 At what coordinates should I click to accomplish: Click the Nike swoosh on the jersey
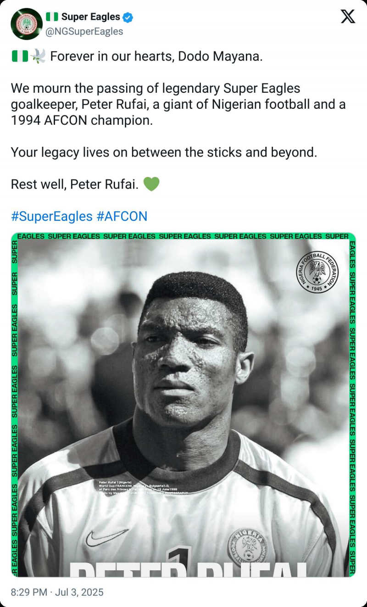(x=106, y=536)
